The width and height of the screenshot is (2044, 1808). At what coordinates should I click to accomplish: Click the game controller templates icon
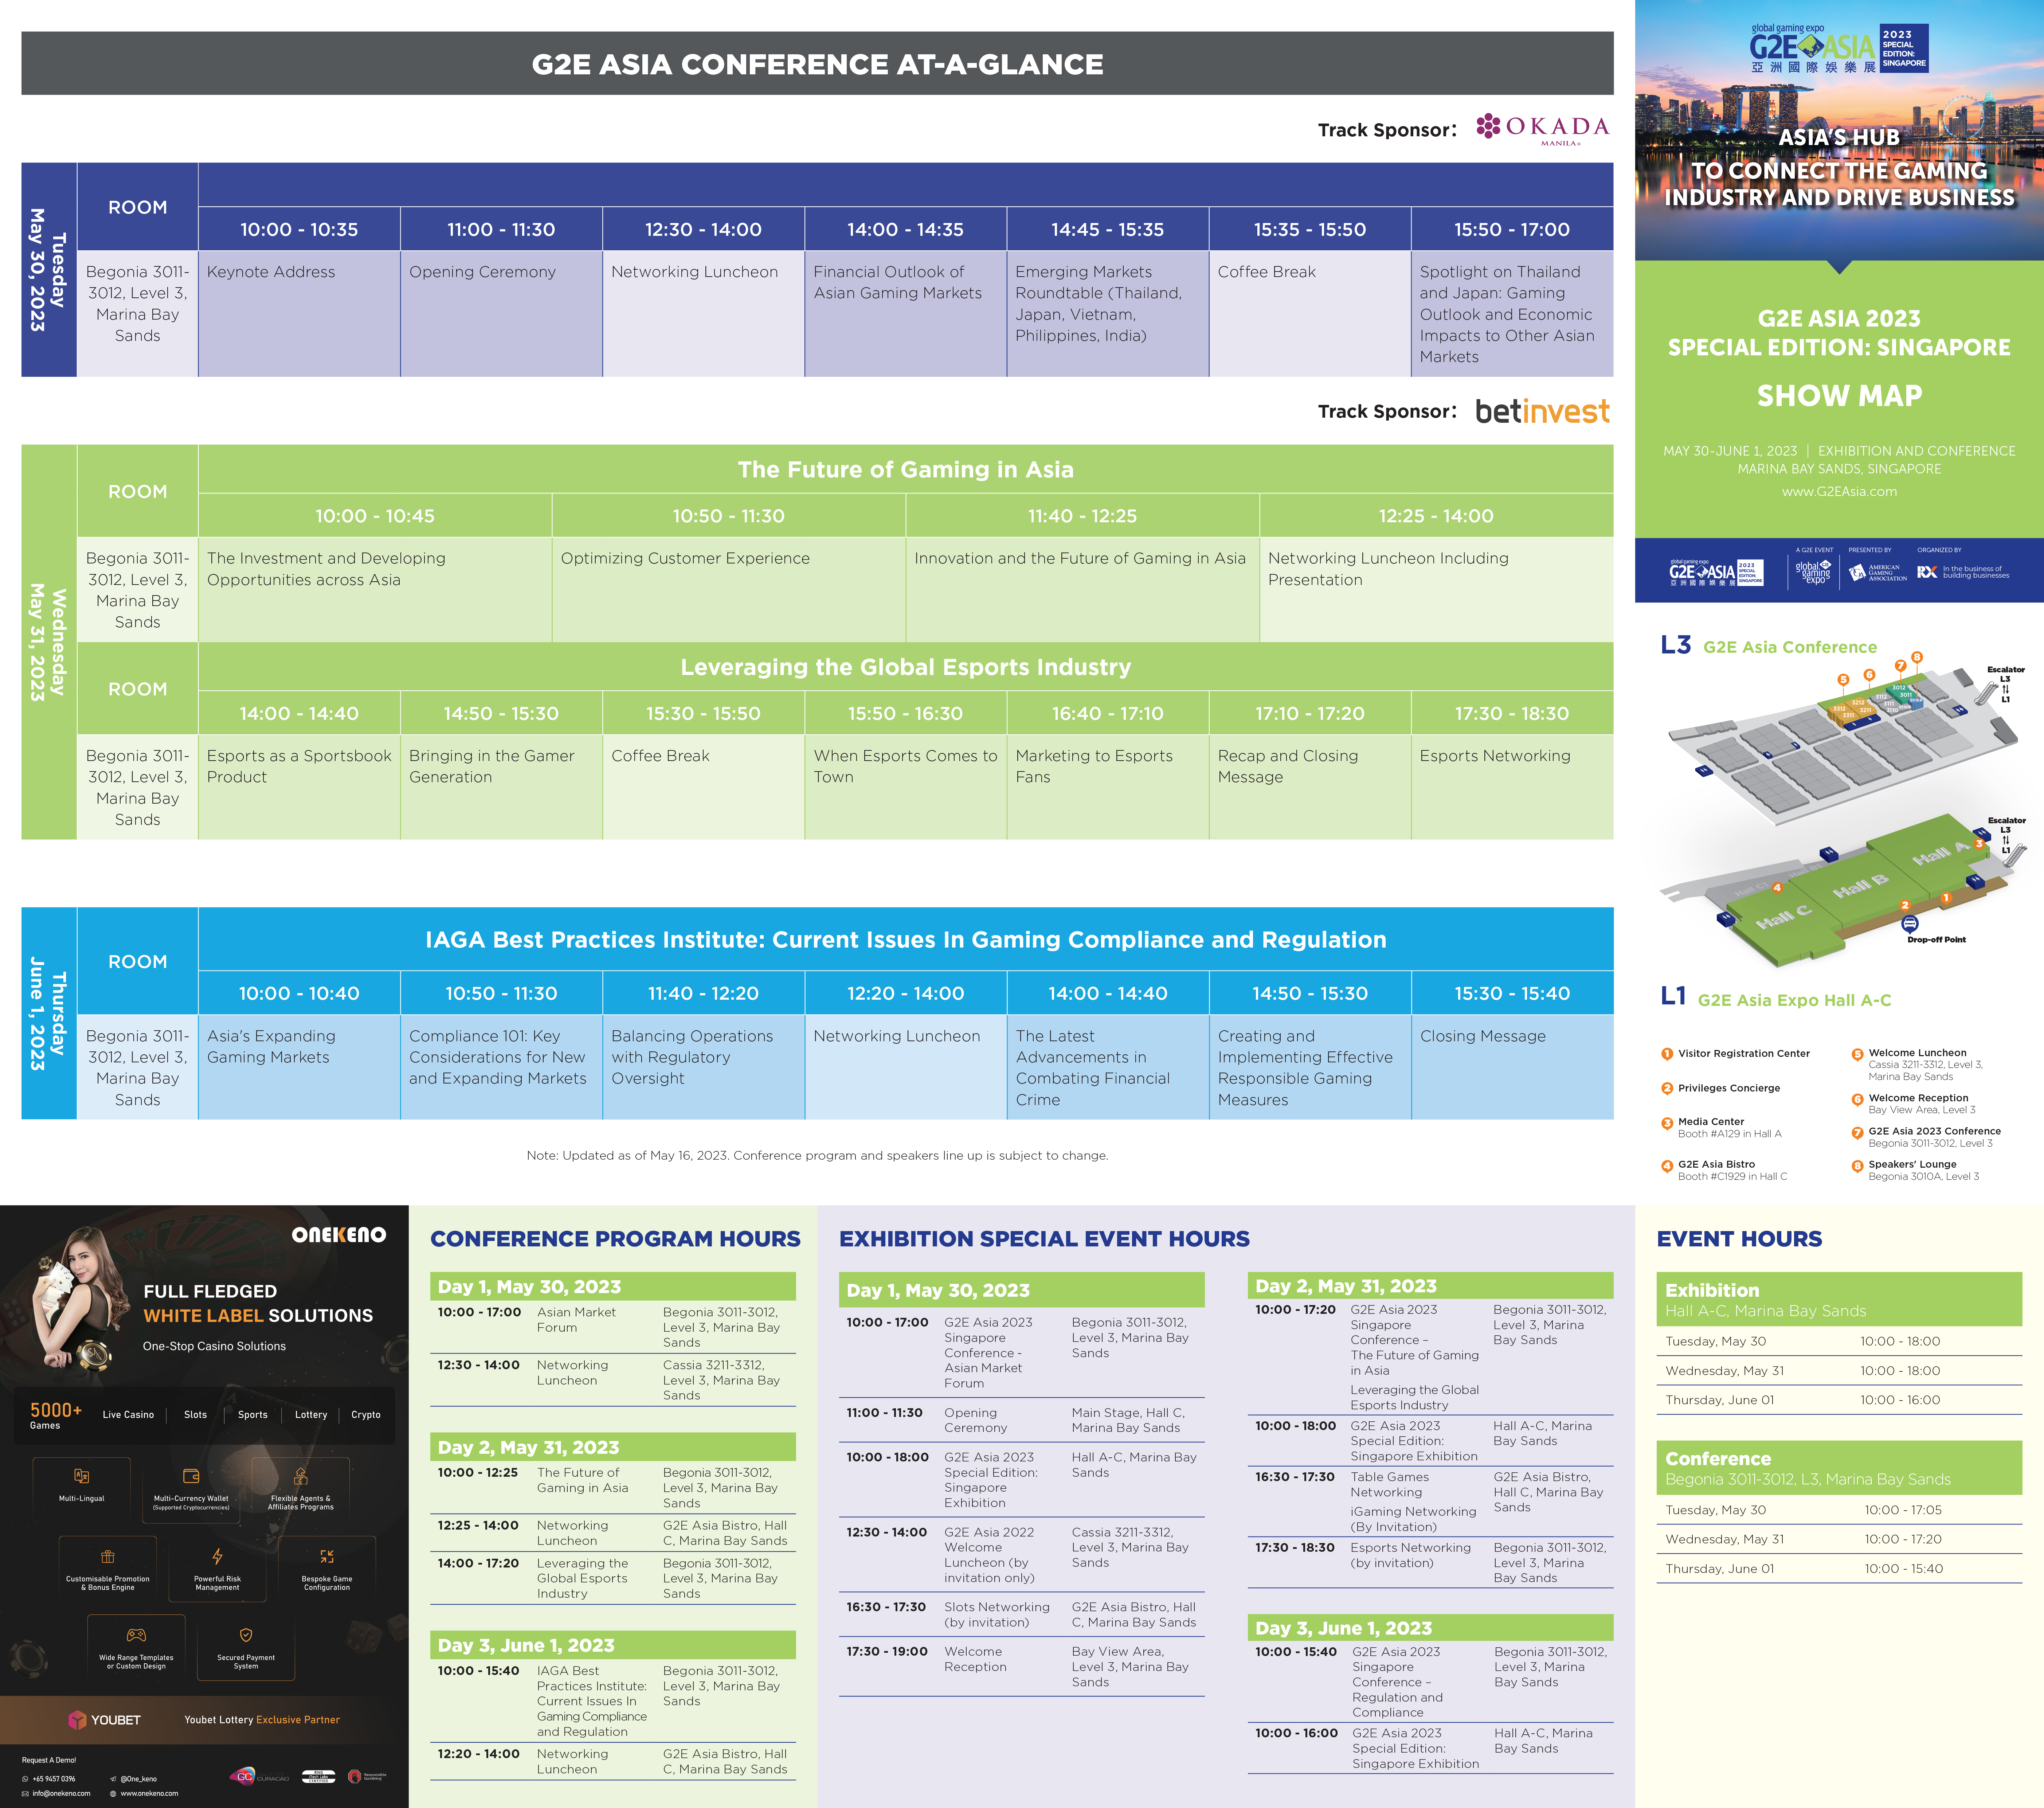[136, 1635]
